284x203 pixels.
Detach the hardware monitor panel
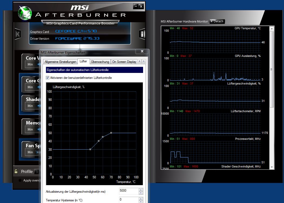click(x=217, y=21)
